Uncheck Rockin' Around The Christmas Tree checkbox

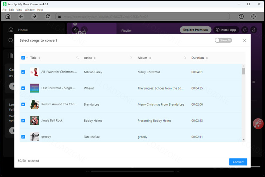point(23,104)
